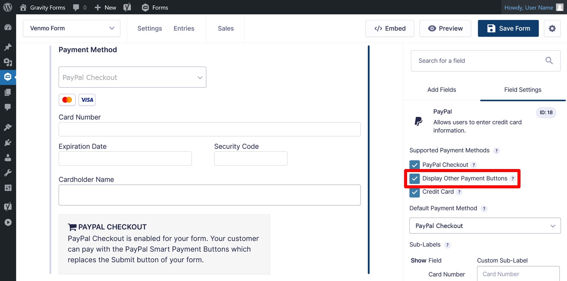Screen dimensions: 567x281
Task: Open the Venmo Form switcher dropdown
Action: pos(71,28)
